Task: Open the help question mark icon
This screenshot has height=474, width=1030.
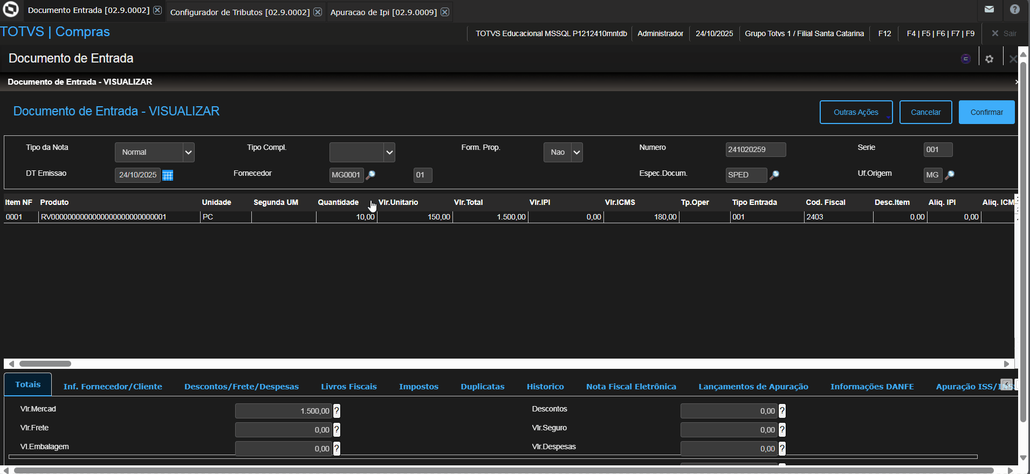Action: click(x=1015, y=9)
